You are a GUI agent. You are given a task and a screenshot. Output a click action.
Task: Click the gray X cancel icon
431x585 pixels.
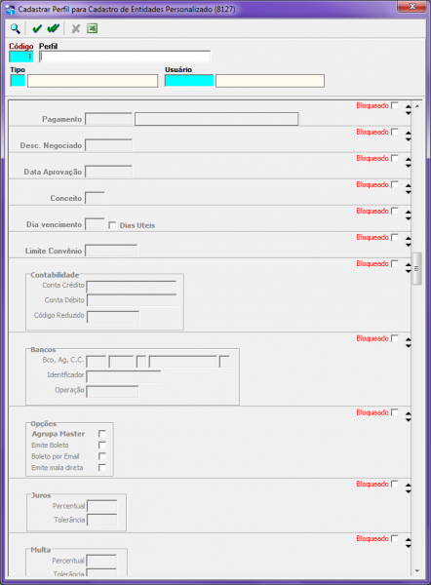[76, 28]
